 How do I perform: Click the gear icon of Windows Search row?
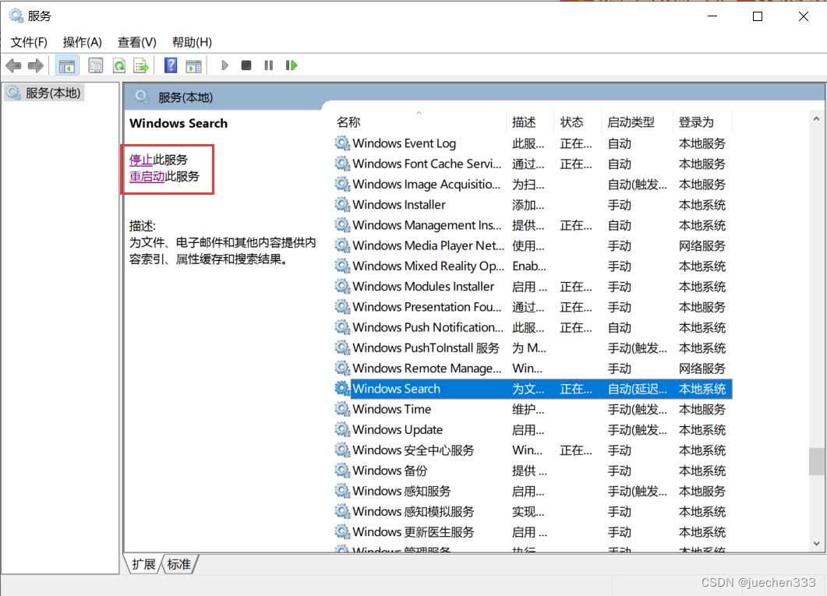point(342,389)
